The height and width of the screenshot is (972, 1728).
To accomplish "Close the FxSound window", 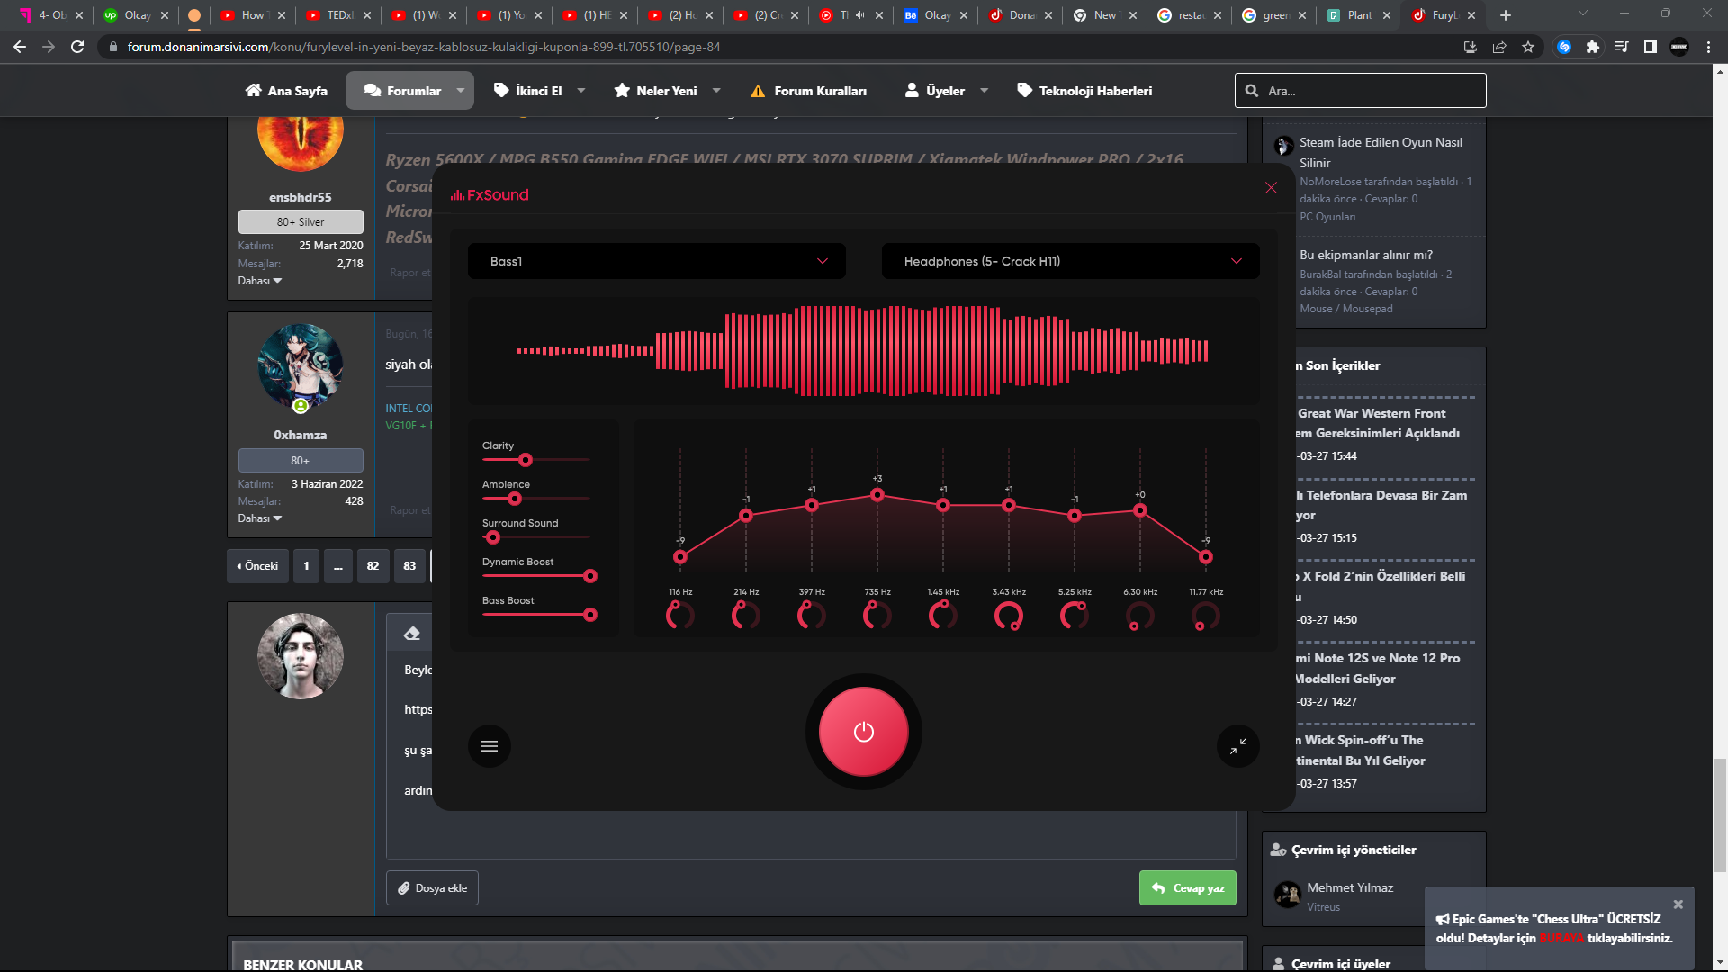I will click(1271, 187).
